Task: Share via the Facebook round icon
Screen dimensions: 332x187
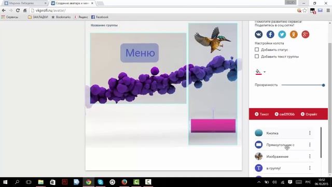Action: pos(270,34)
